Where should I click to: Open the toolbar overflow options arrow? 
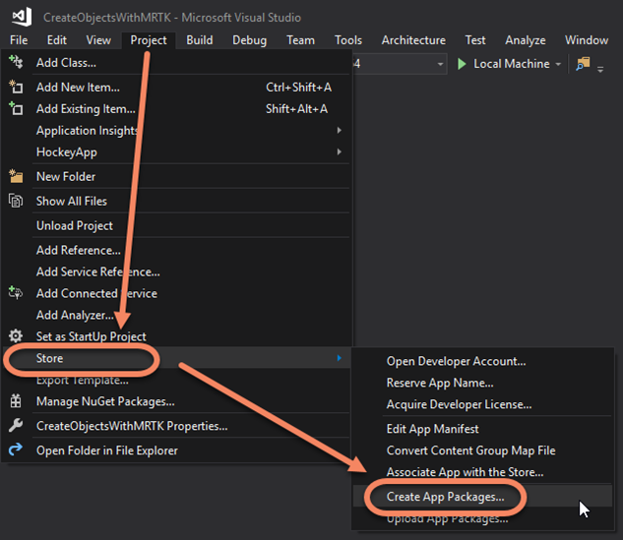600,70
